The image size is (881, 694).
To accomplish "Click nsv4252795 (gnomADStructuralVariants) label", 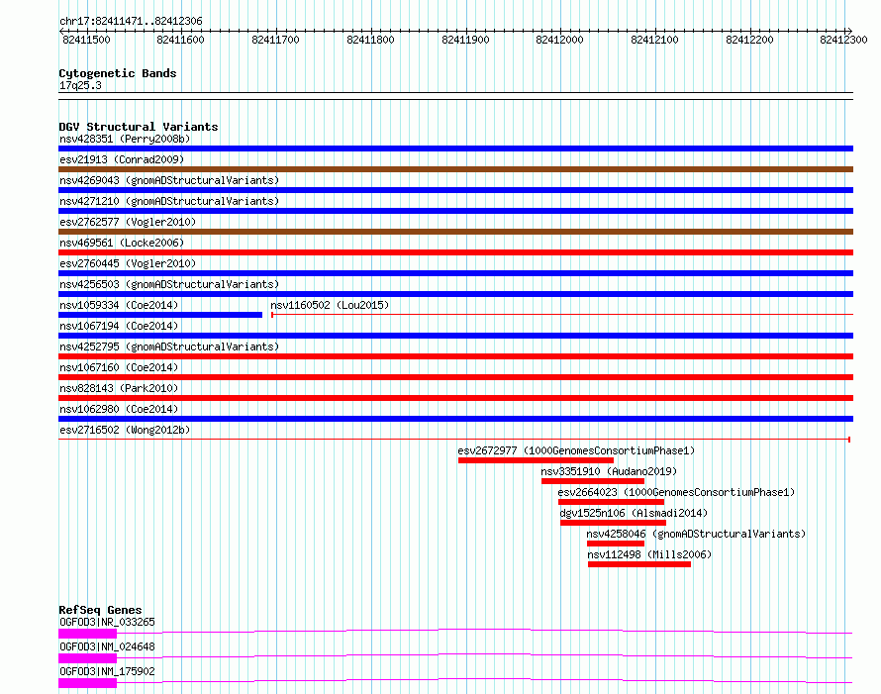I will (169, 347).
